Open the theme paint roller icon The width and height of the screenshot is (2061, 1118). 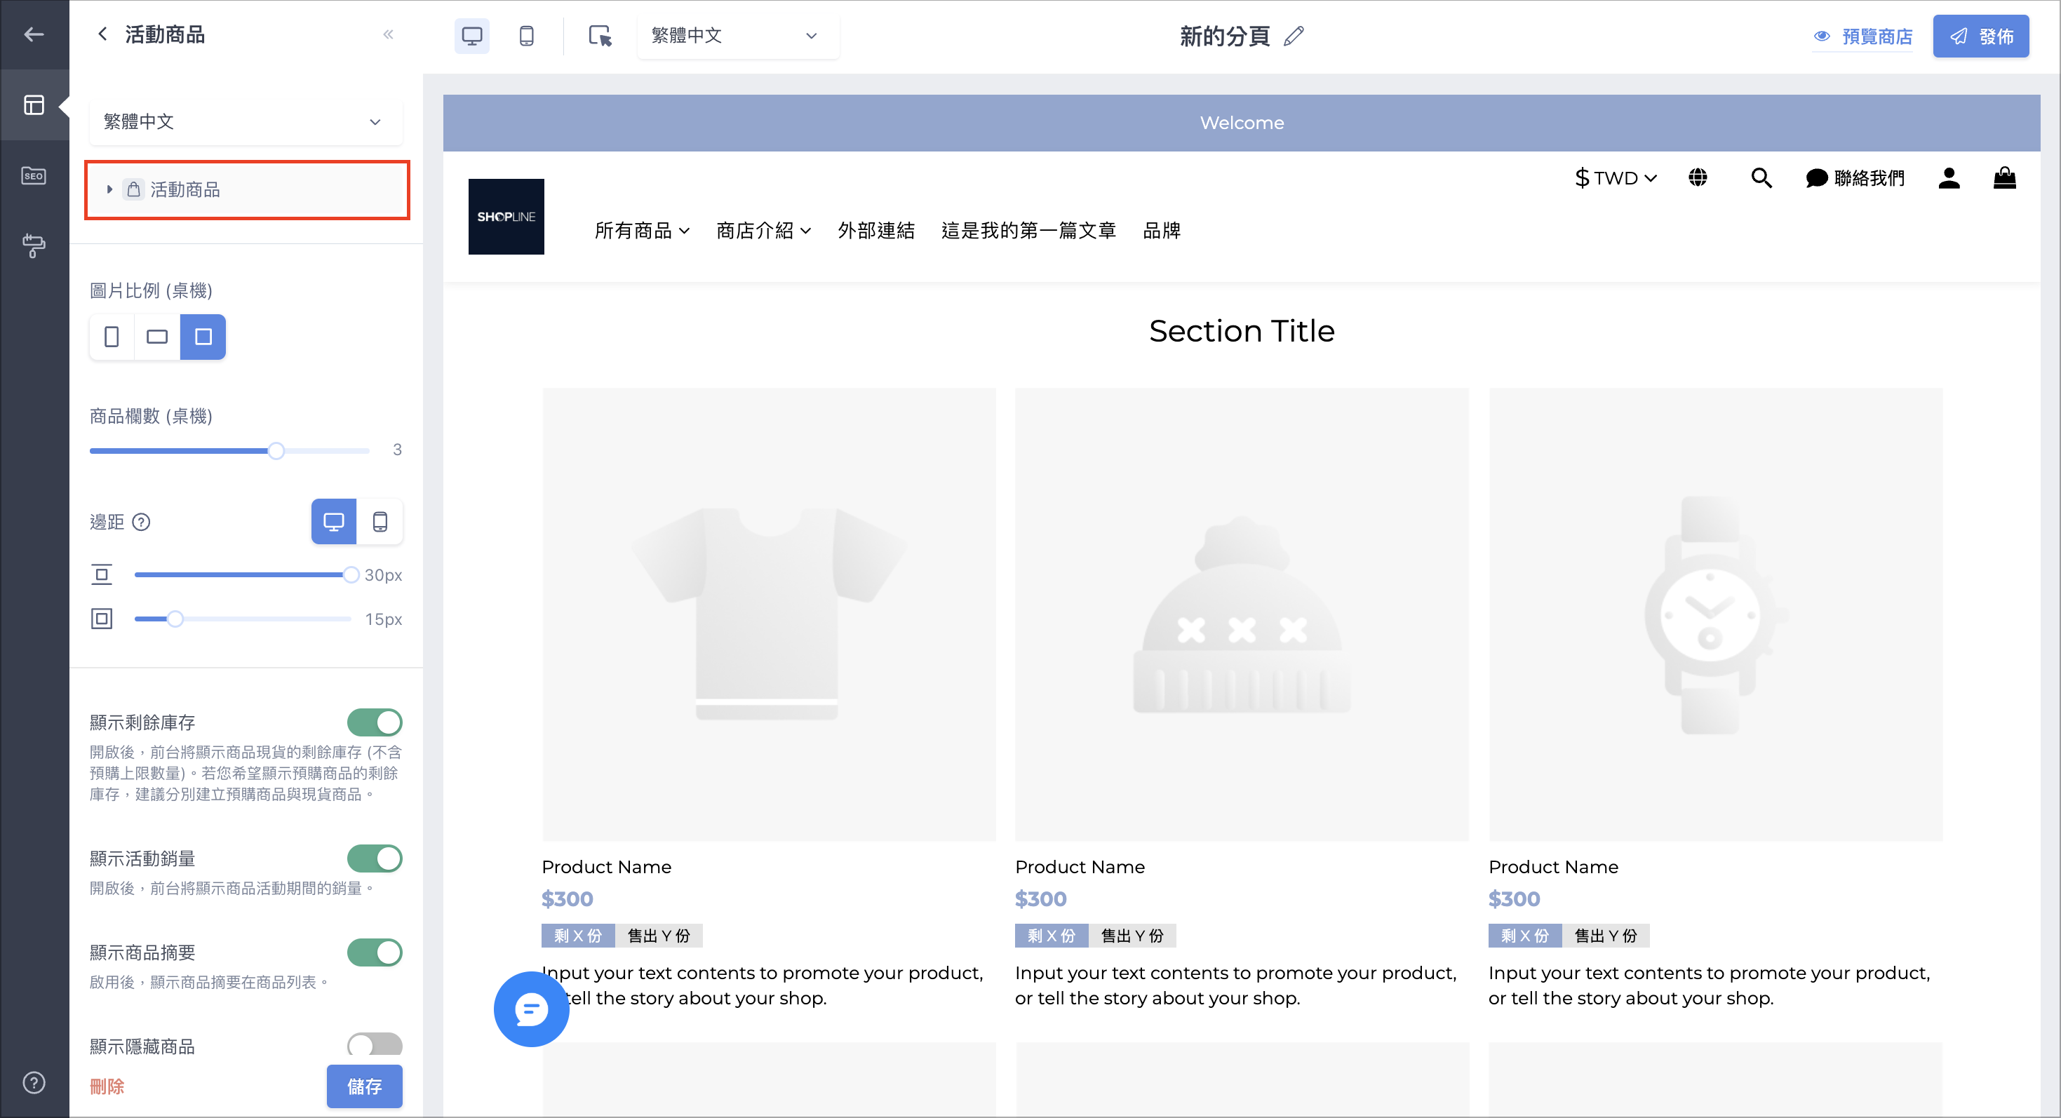click(x=34, y=245)
